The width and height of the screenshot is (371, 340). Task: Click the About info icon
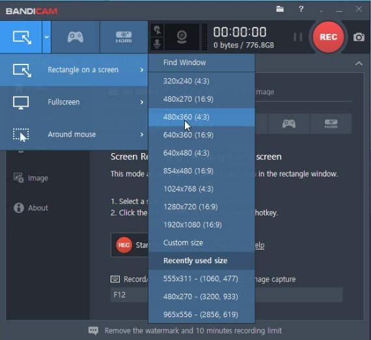(19, 208)
